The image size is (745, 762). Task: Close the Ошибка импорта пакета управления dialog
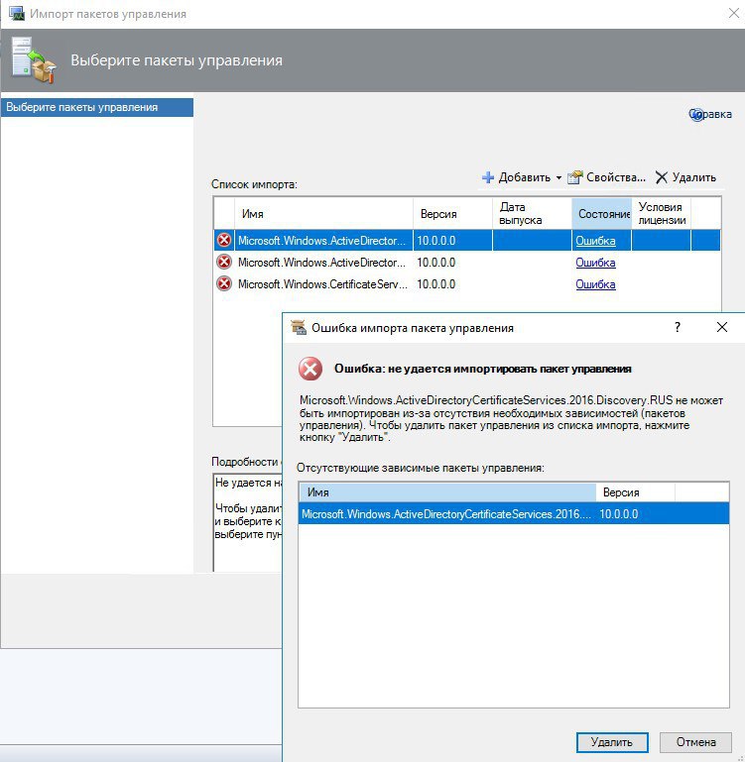tap(722, 328)
